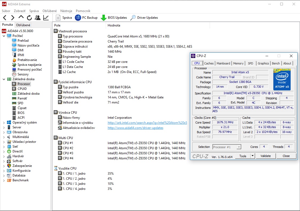Open the Nástroje menu
The width and height of the screenshot is (300, 211).
(x=66, y=11)
